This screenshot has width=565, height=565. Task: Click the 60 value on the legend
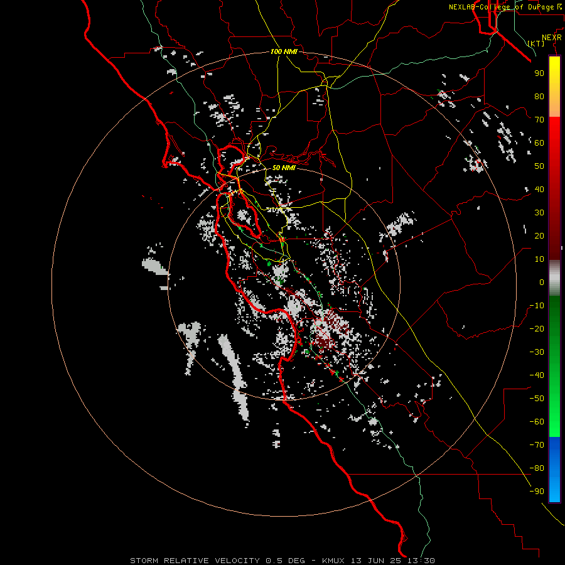point(539,143)
